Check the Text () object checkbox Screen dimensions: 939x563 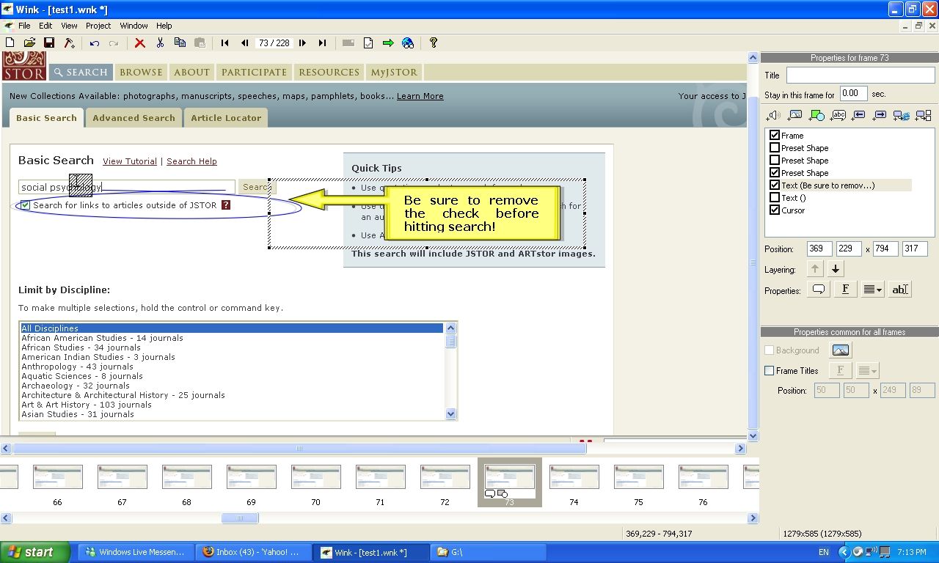[x=775, y=198]
